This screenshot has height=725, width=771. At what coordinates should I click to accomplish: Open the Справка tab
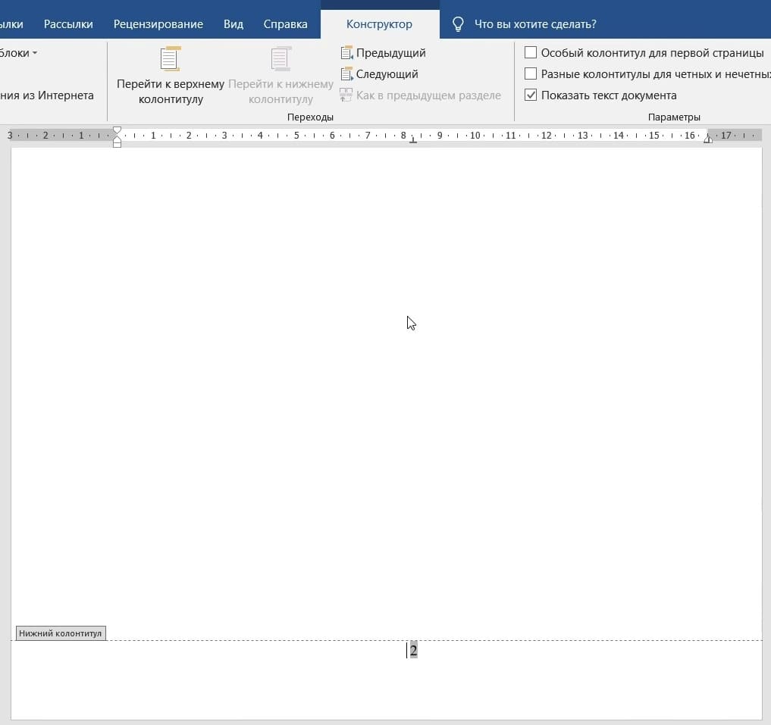pos(285,24)
